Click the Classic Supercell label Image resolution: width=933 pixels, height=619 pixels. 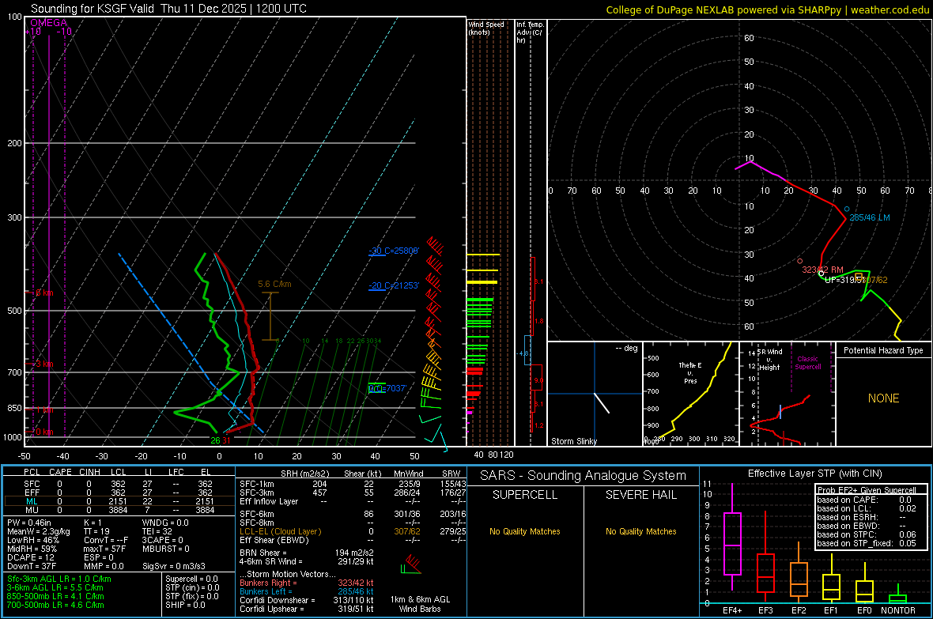pos(807,363)
